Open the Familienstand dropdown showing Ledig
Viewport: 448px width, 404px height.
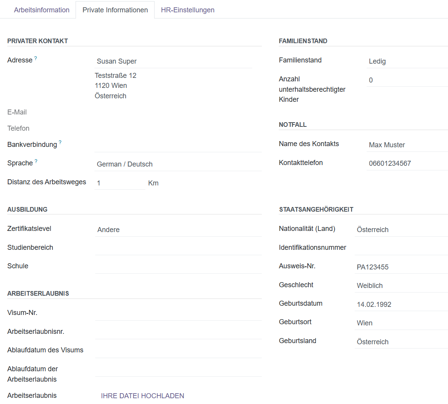[389, 61]
